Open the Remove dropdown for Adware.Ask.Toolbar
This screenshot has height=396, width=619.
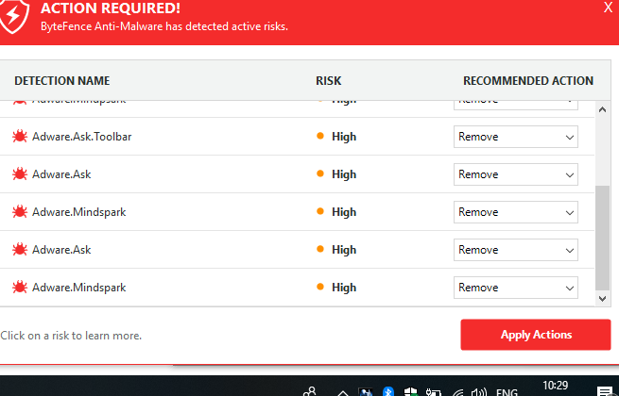coord(516,137)
